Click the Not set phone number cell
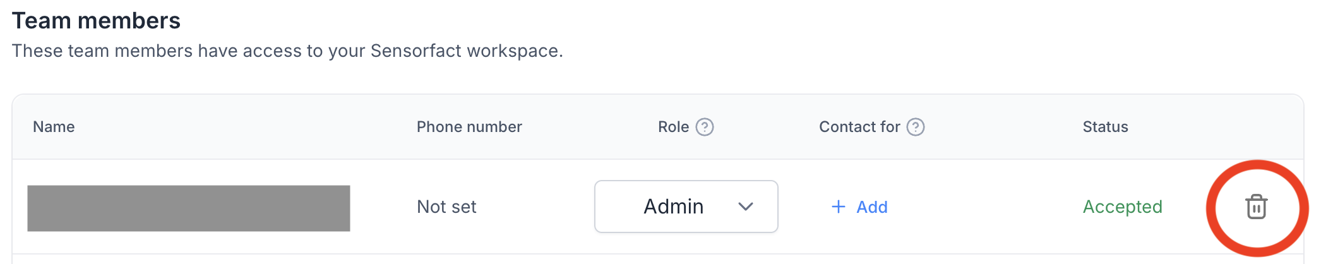 pyautogui.click(x=446, y=207)
